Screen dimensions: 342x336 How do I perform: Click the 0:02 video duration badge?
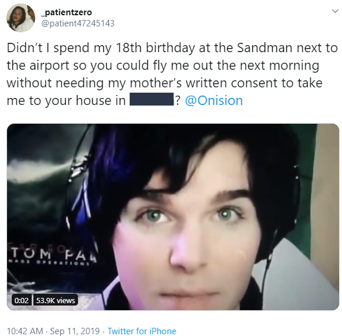point(22,300)
